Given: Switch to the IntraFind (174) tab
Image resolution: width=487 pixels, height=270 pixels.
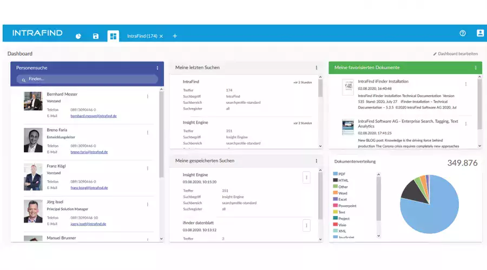Looking at the screenshot, I should 142,36.
